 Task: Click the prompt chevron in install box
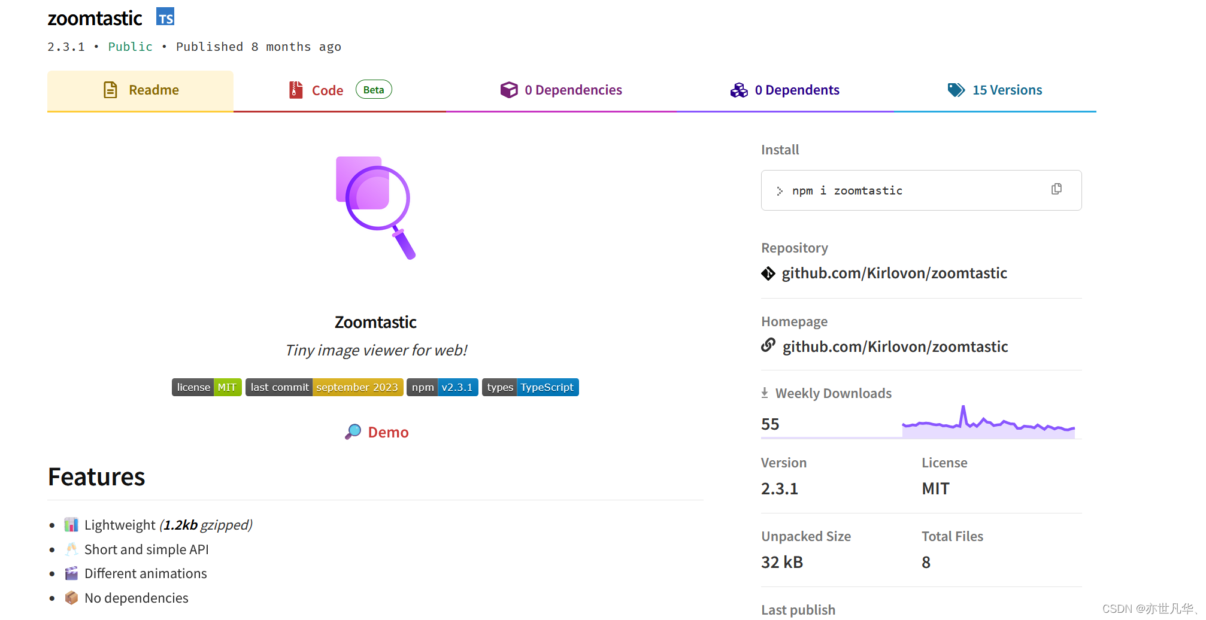[x=780, y=191]
